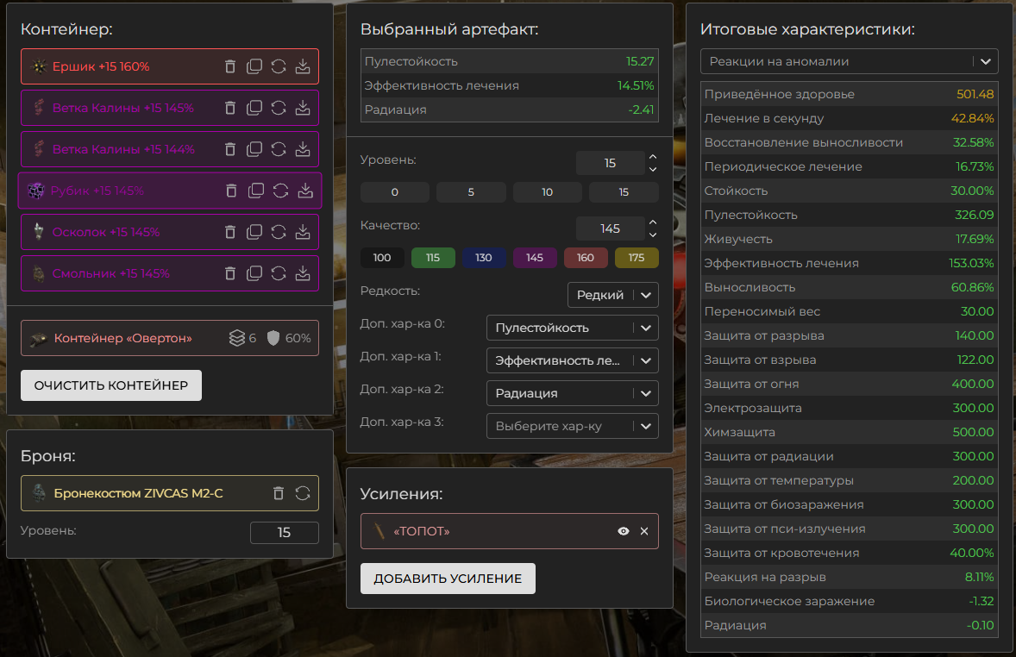Expand the Реакции на аномалии dropdown
The image size is (1016, 657).
[x=850, y=61]
